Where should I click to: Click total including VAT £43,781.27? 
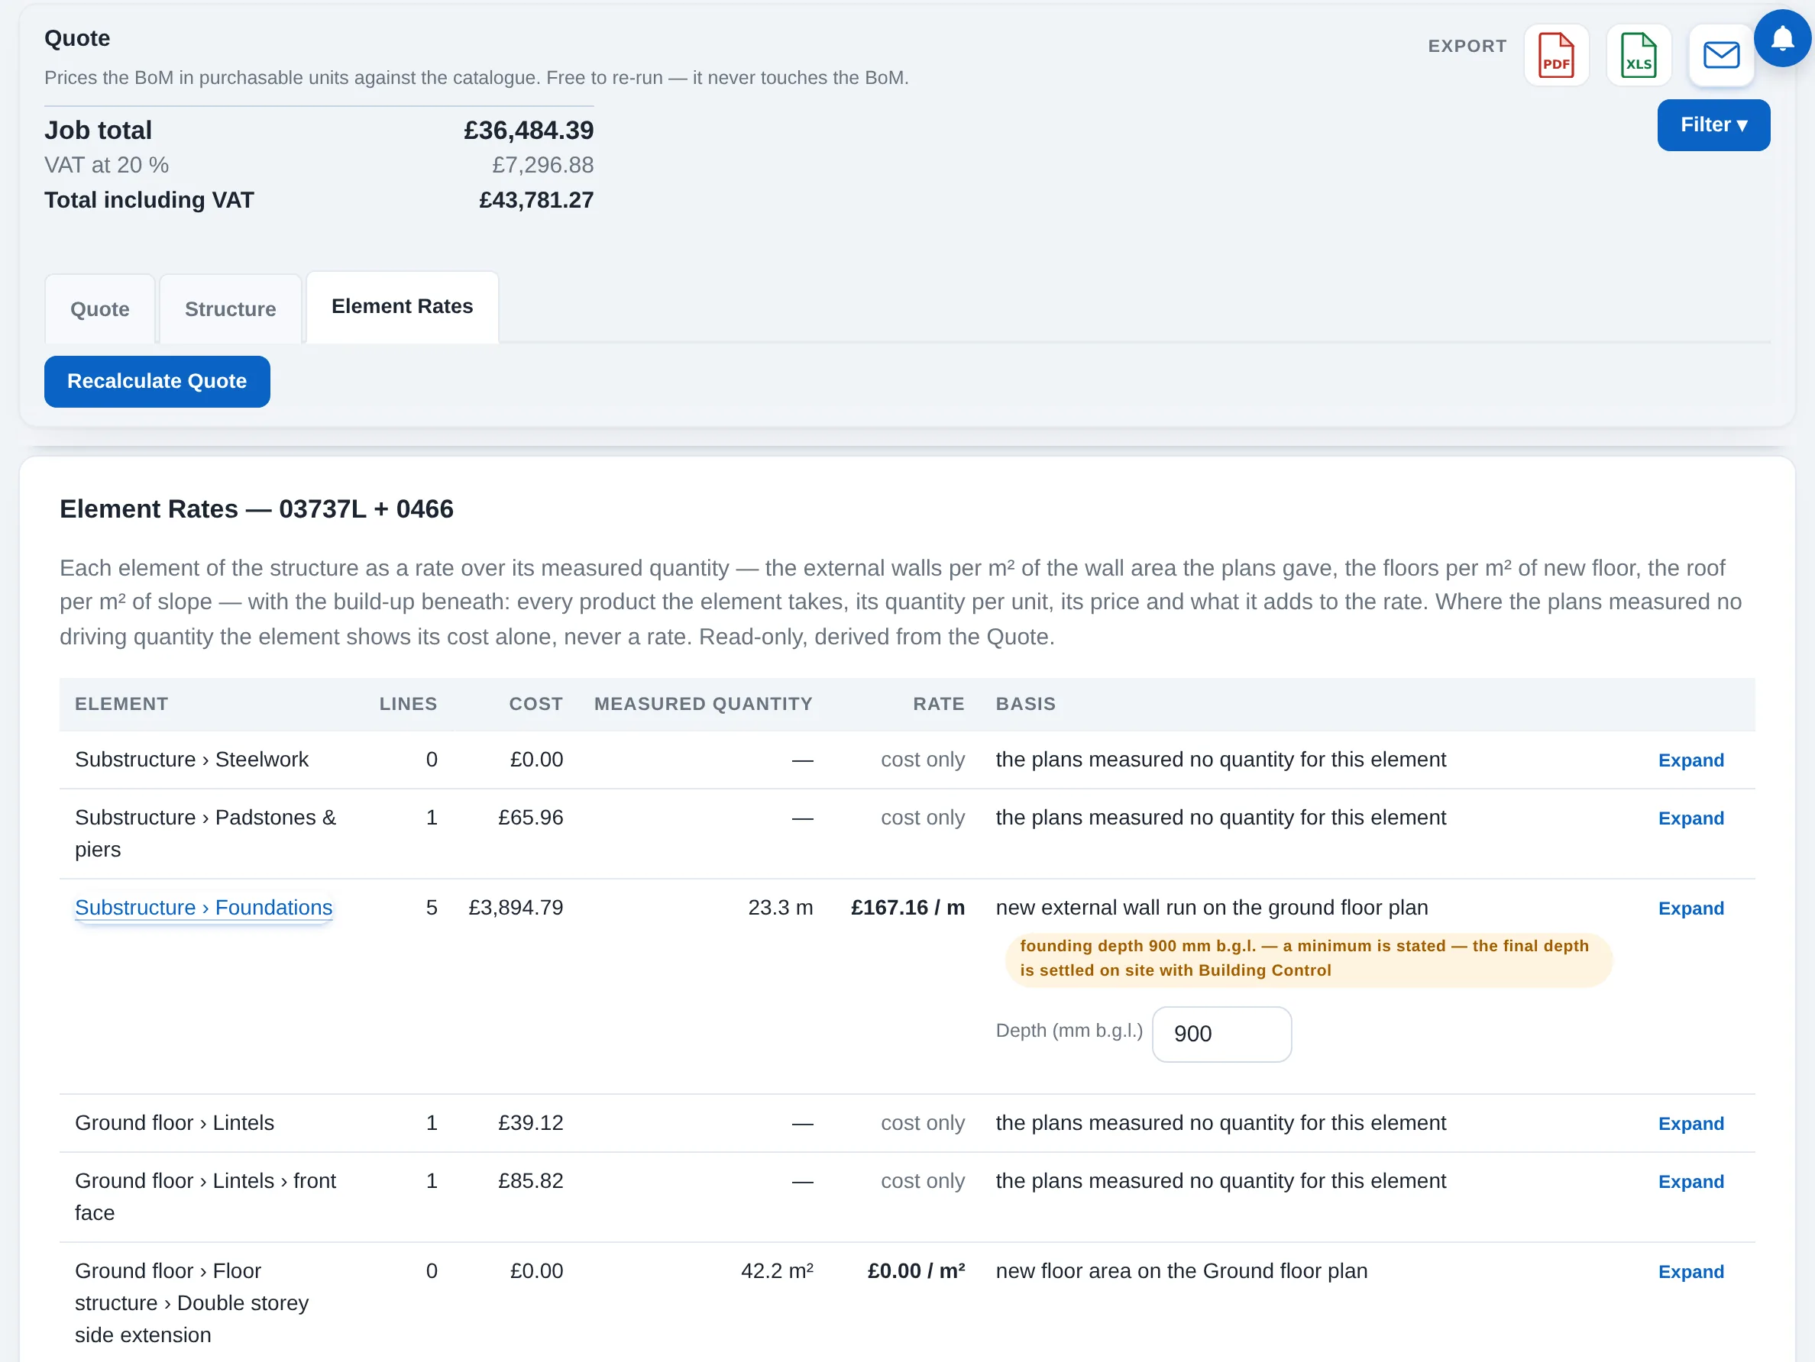point(535,200)
